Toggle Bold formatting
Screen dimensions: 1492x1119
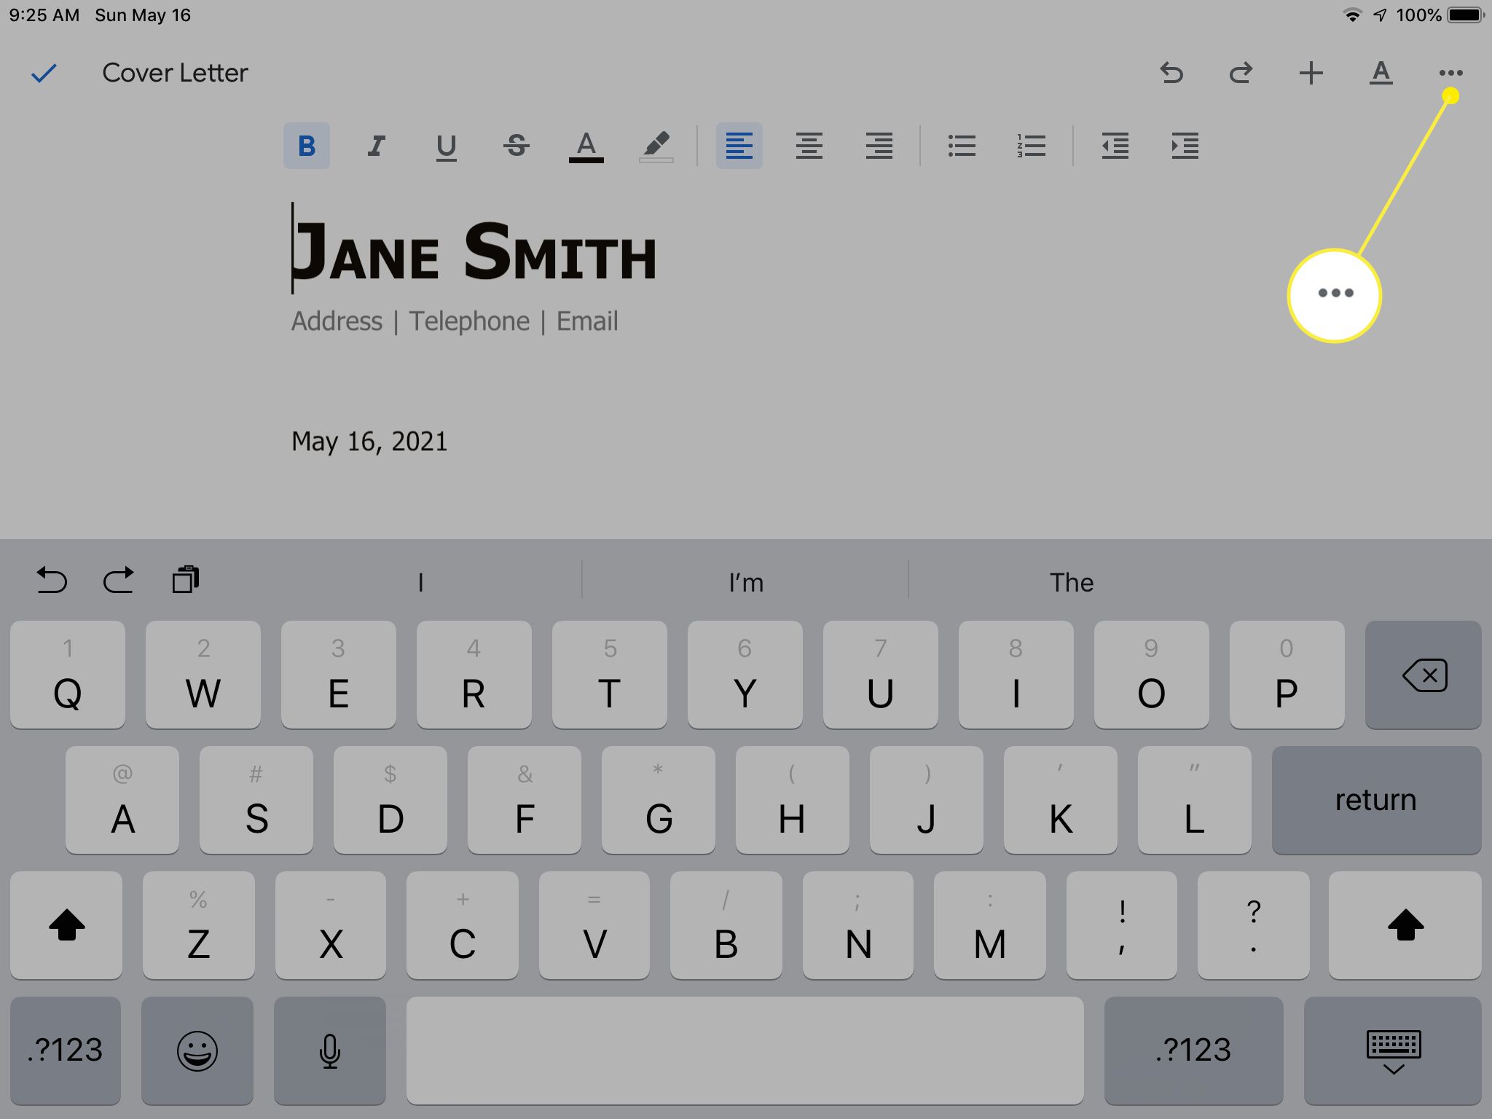click(307, 146)
